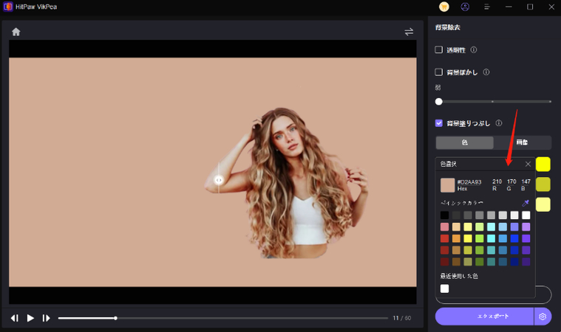The height and width of the screenshot is (332, 561).
Task: Enable the 透明性 checkbox
Action: tap(439, 50)
